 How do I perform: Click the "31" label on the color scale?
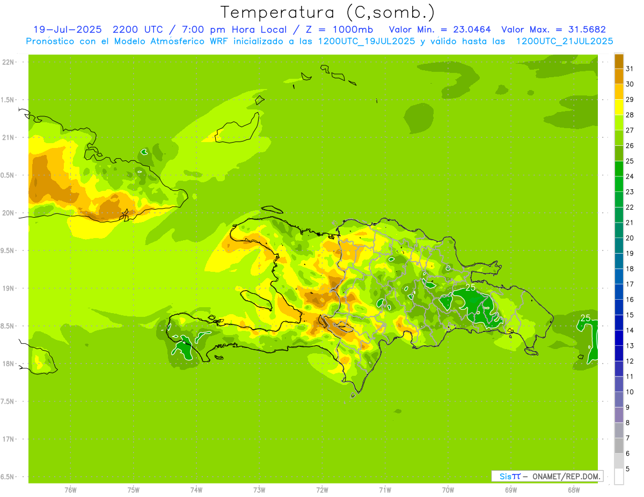(630, 69)
